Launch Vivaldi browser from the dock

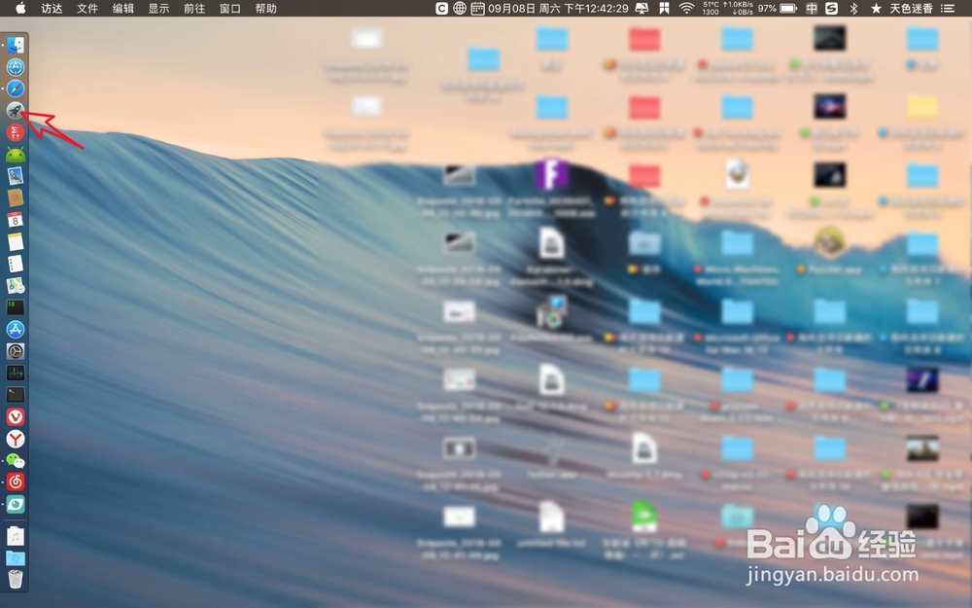(x=16, y=417)
